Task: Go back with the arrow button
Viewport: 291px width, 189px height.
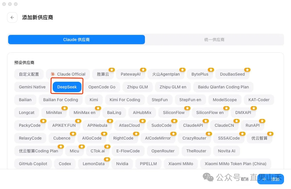Action: coord(12,17)
